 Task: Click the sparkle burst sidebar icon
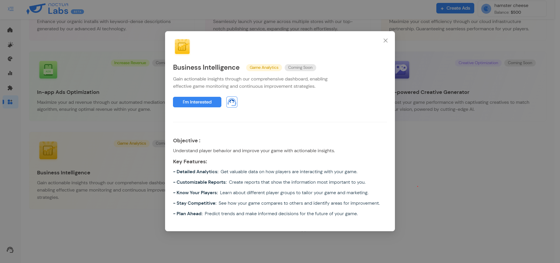point(10,45)
